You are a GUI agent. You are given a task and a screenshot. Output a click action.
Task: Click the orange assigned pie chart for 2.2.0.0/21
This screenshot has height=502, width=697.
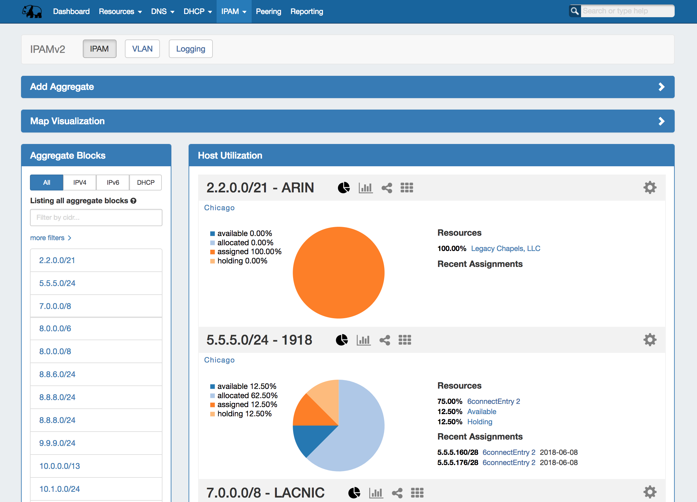338,273
